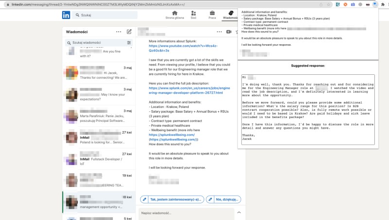389x220 pixels.
Task: Open the Praca jobs tab
Action: 212,15
